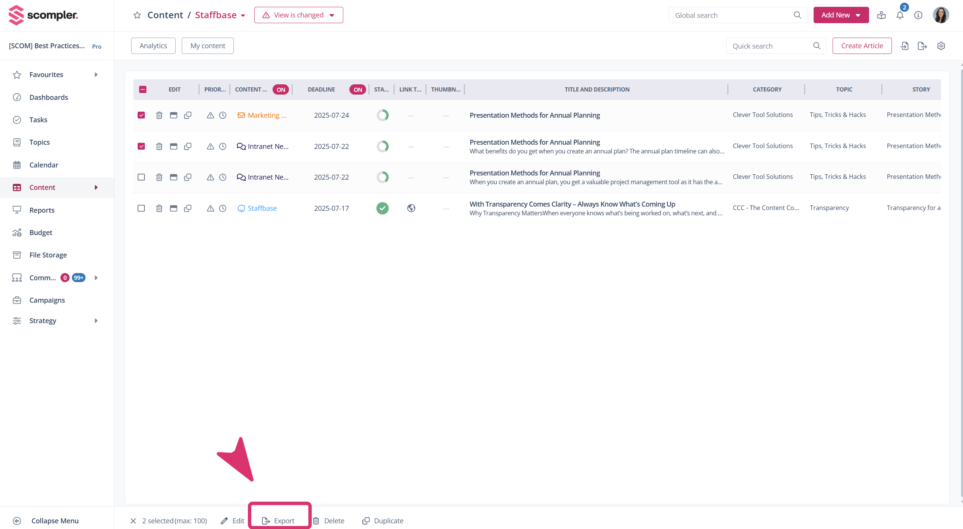Click Export in bottom action bar
Viewport: 963px width, 529px height.
point(279,521)
